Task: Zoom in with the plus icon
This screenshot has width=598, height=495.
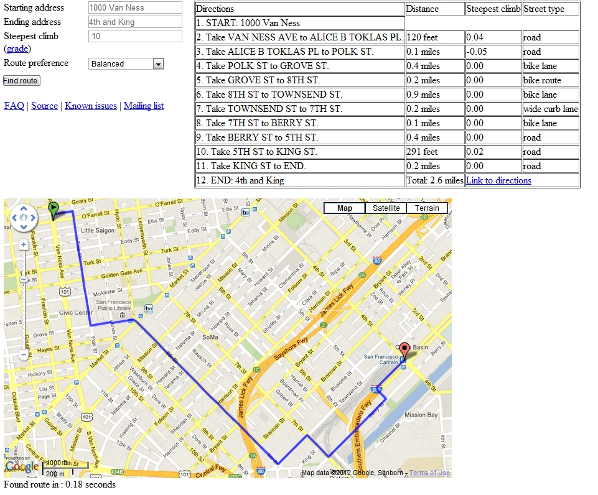Action: click(x=24, y=244)
